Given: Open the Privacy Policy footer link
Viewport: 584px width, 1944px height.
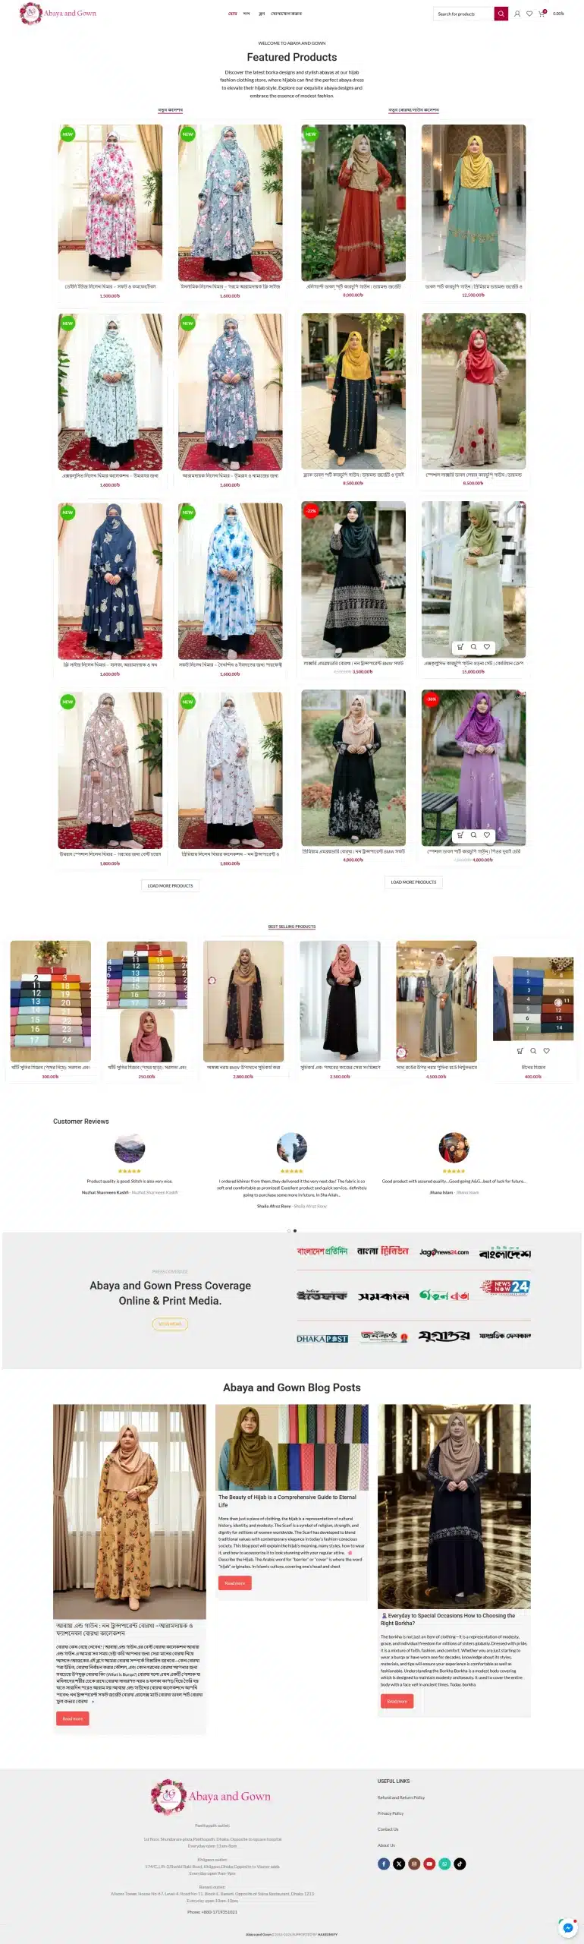Looking at the screenshot, I should (391, 1813).
